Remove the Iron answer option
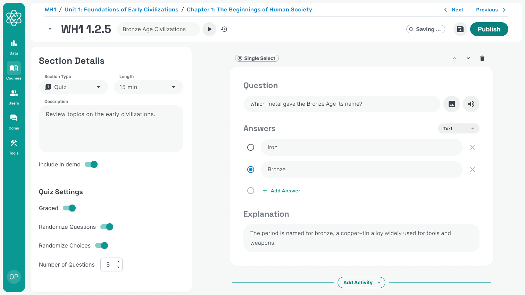The image size is (525, 295). [x=472, y=147]
